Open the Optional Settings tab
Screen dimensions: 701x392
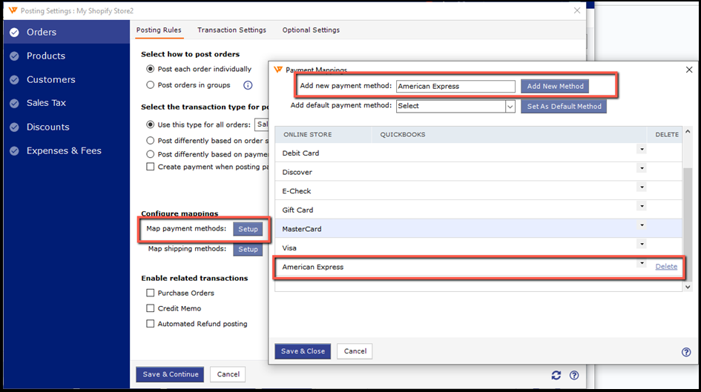point(311,30)
